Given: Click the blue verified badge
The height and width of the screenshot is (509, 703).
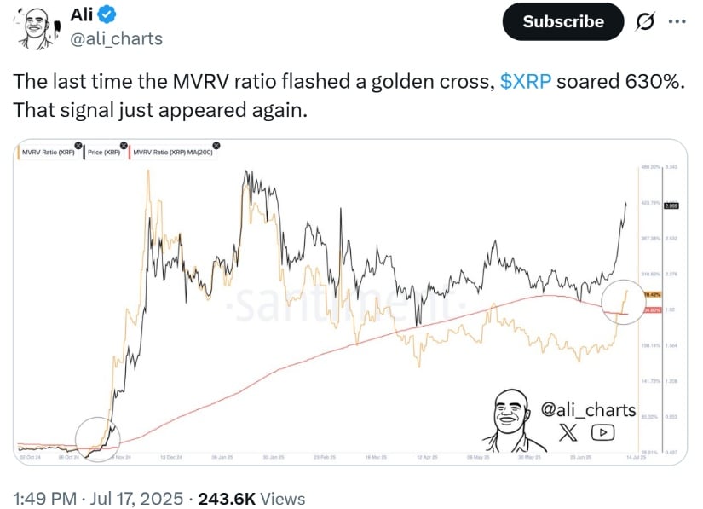Looking at the screenshot, I should (x=107, y=14).
